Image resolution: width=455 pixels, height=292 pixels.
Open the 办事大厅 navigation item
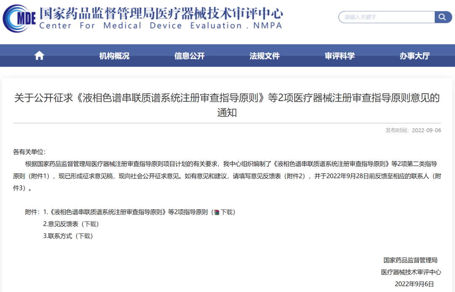[415, 56]
